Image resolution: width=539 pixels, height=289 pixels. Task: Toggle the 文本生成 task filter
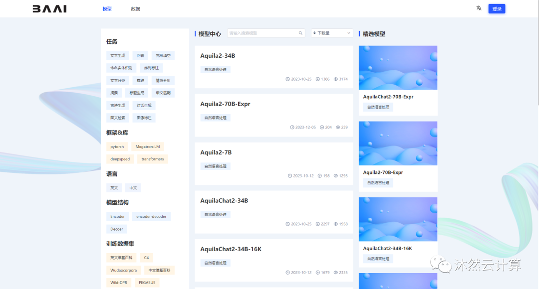pos(118,56)
